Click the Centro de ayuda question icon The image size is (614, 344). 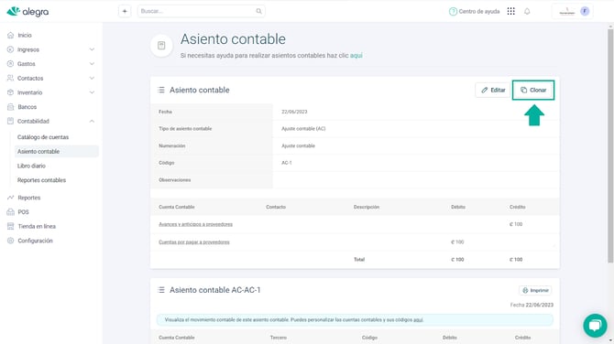point(453,11)
